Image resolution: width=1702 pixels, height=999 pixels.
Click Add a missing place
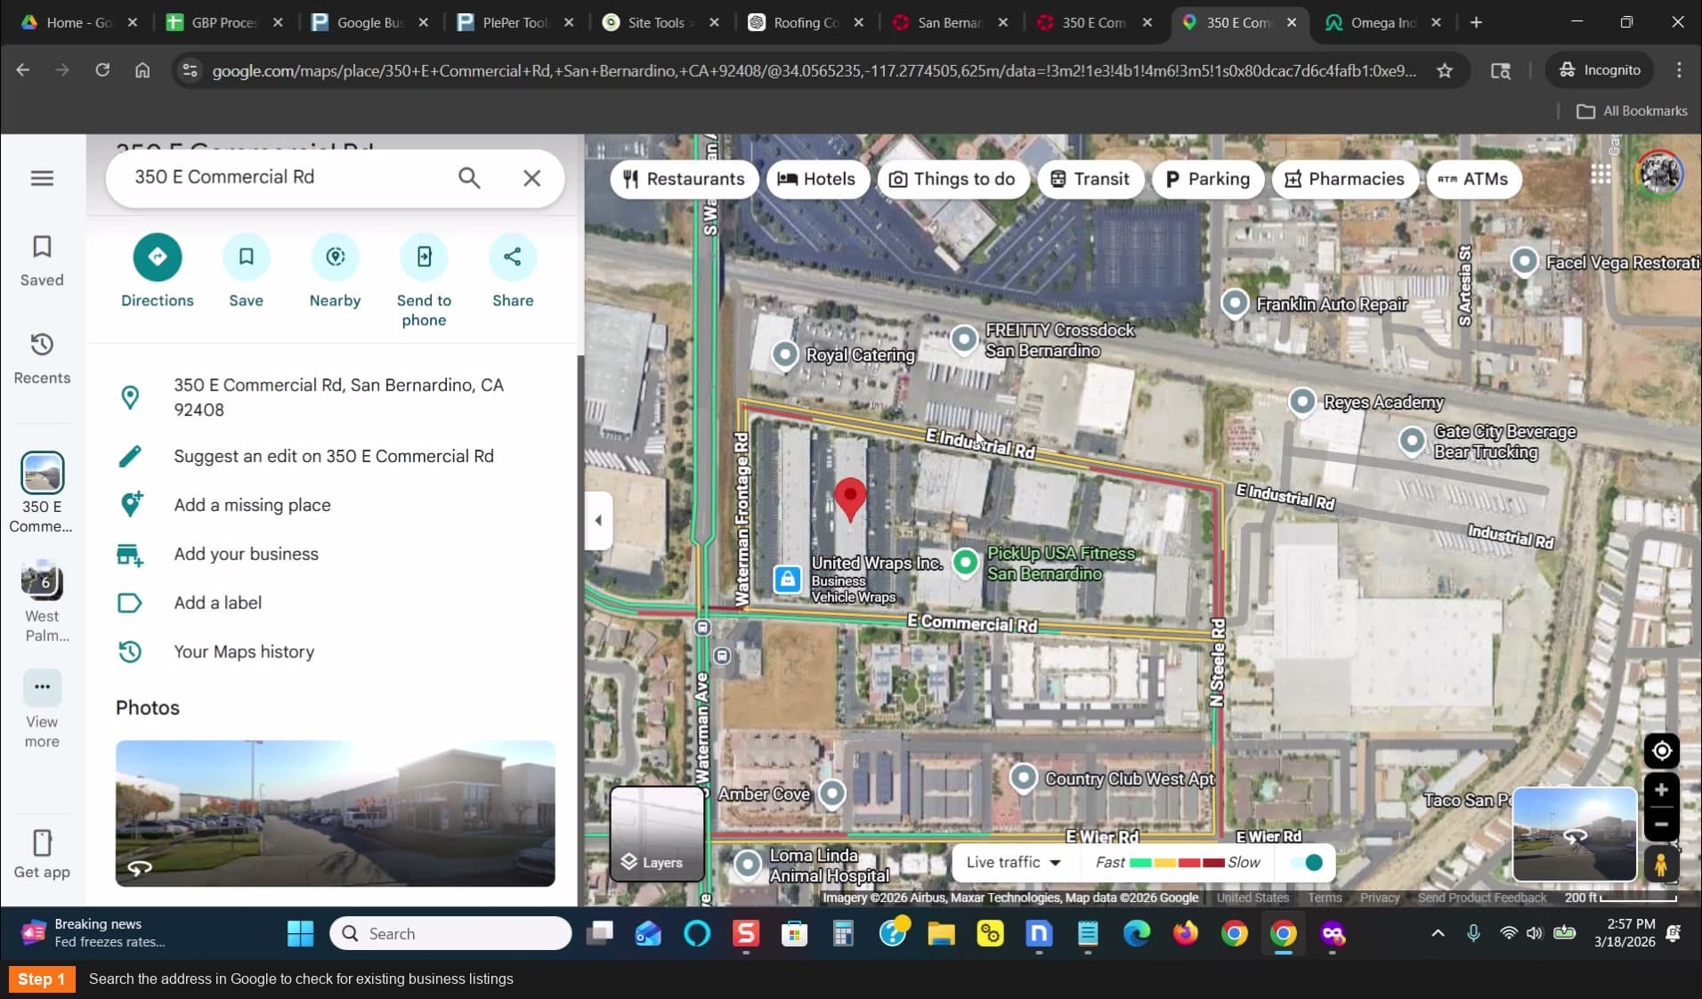point(333,505)
